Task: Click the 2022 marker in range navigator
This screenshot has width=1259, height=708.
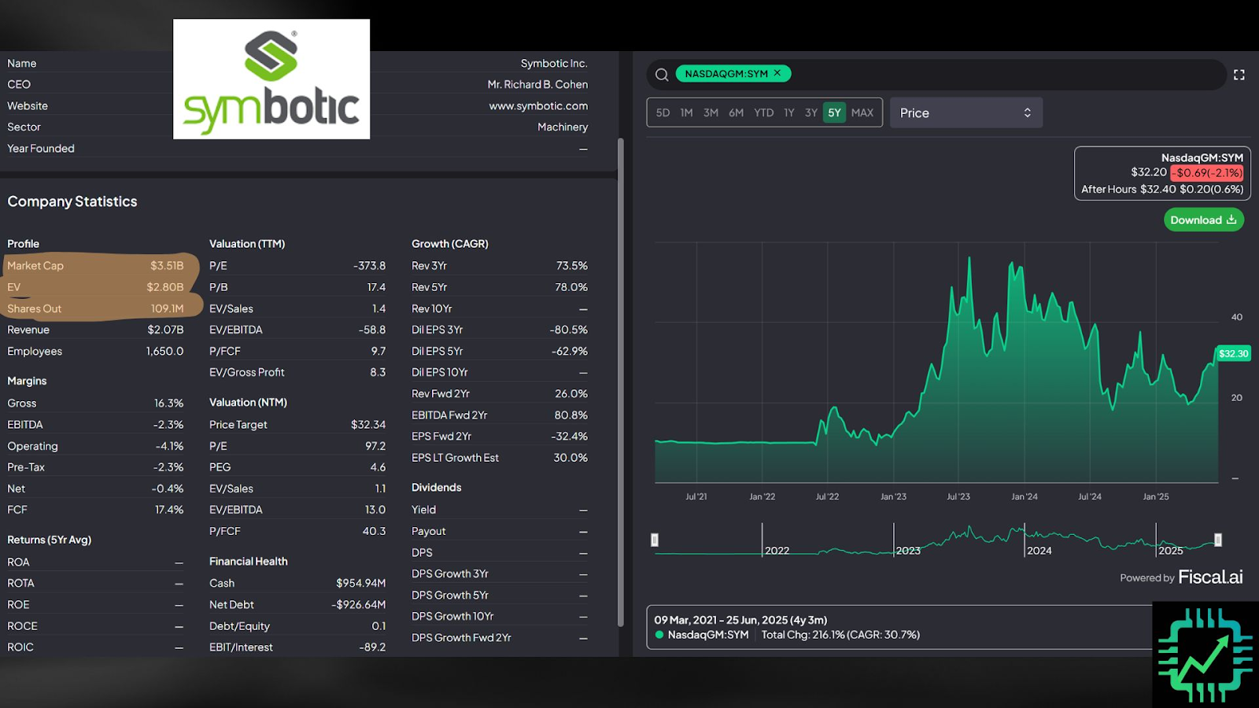Action: coord(777,551)
